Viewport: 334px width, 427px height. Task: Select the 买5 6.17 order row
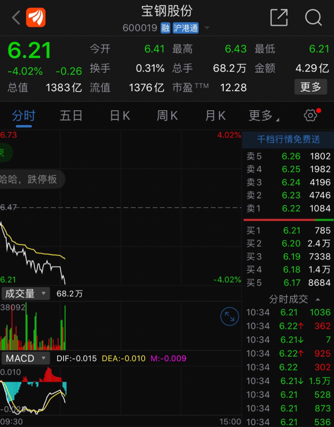click(288, 283)
